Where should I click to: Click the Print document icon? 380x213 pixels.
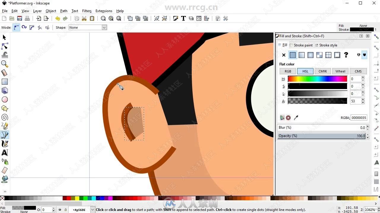27,18
